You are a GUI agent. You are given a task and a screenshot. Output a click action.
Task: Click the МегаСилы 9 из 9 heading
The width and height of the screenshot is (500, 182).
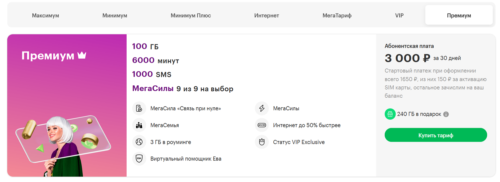tap(182, 89)
